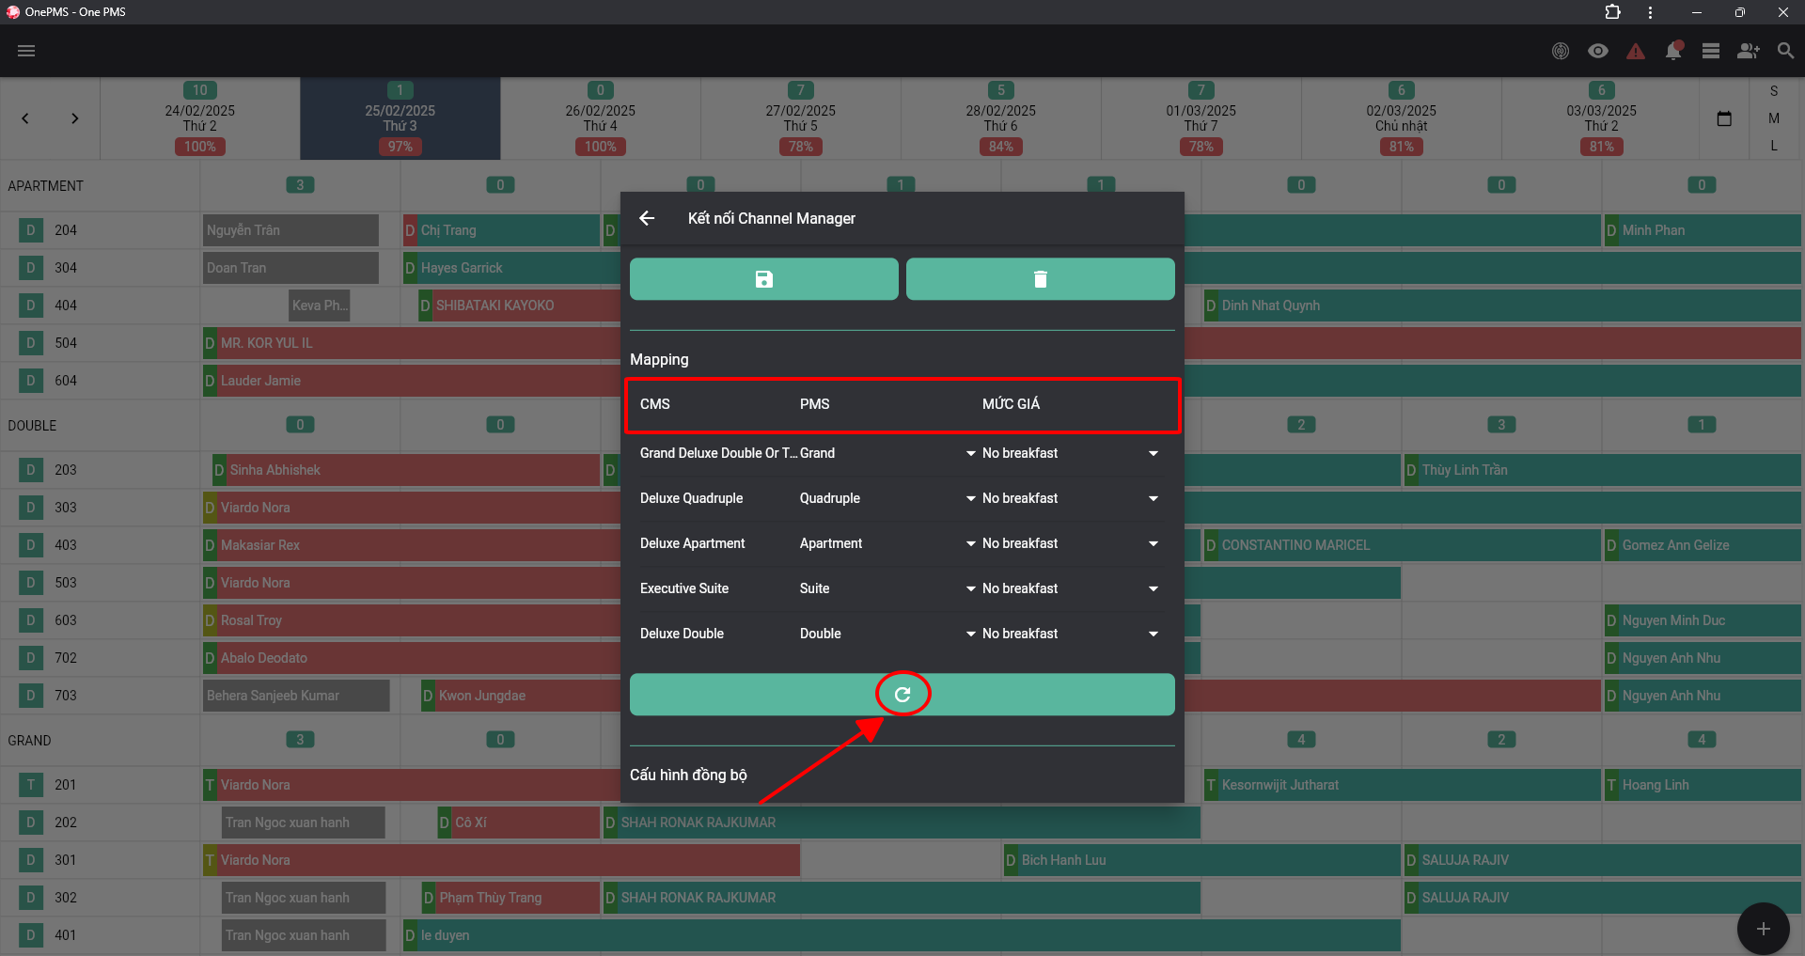Viewport: 1805px width, 956px height.
Task: Open Nguyễn Trân booking in room 204
Action: 290,230
